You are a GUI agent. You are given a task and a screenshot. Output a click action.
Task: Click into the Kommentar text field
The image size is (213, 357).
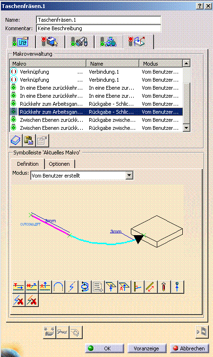[98, 28]
